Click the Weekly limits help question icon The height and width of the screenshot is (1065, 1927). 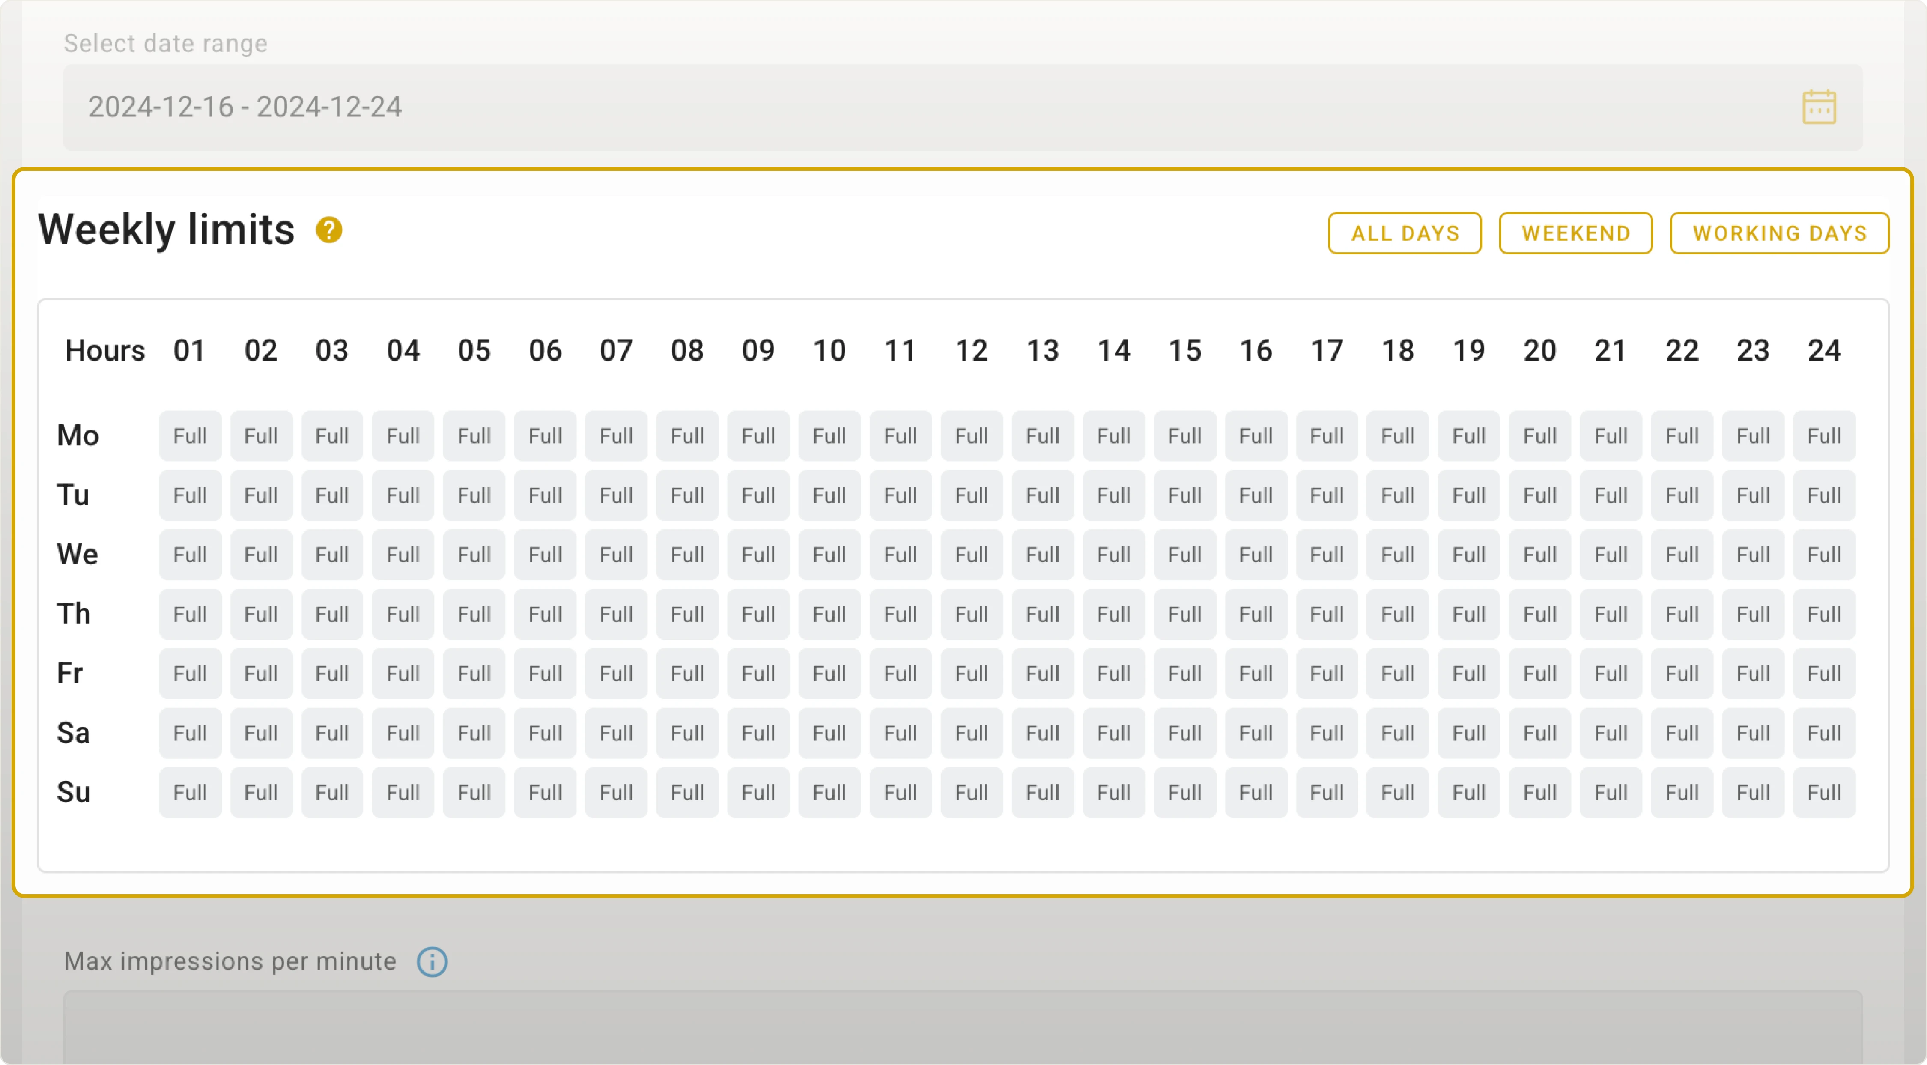point(329,230)
